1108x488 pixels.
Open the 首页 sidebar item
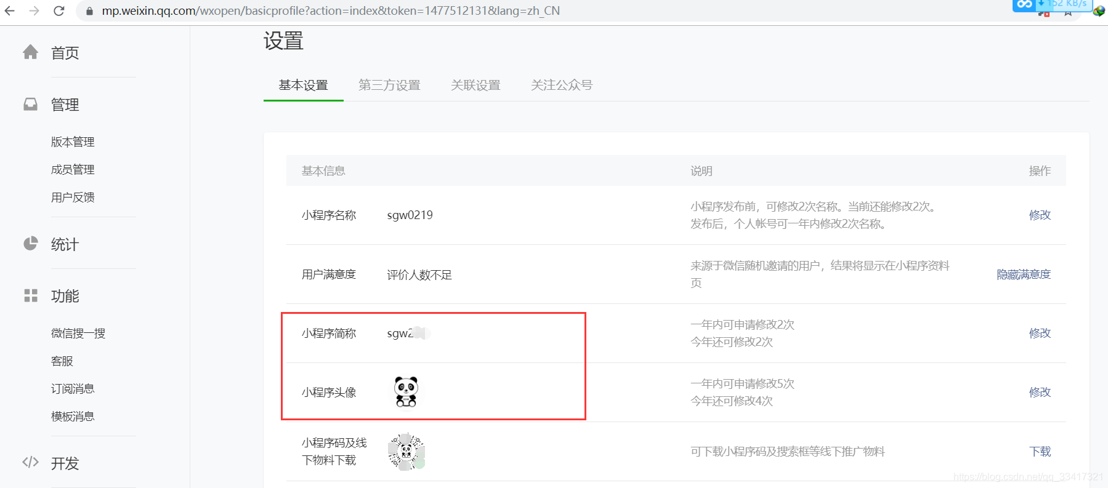click(65, 53)
